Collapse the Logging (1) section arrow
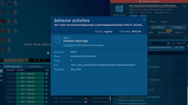Image resolution: width=188 pixels, height=105 pixels. click(182, 80)
